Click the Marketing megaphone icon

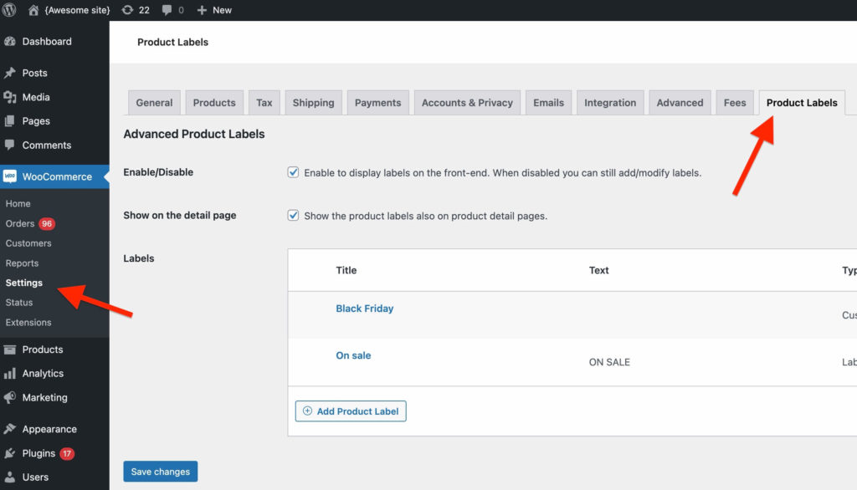click(x=10, y=398)
